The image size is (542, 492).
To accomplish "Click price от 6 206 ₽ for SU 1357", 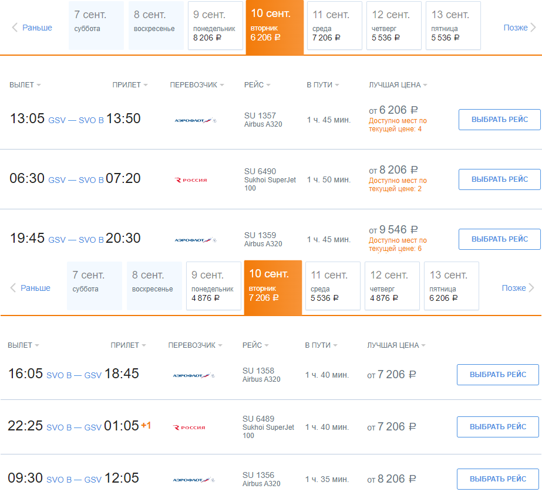I will click(393, 110).
